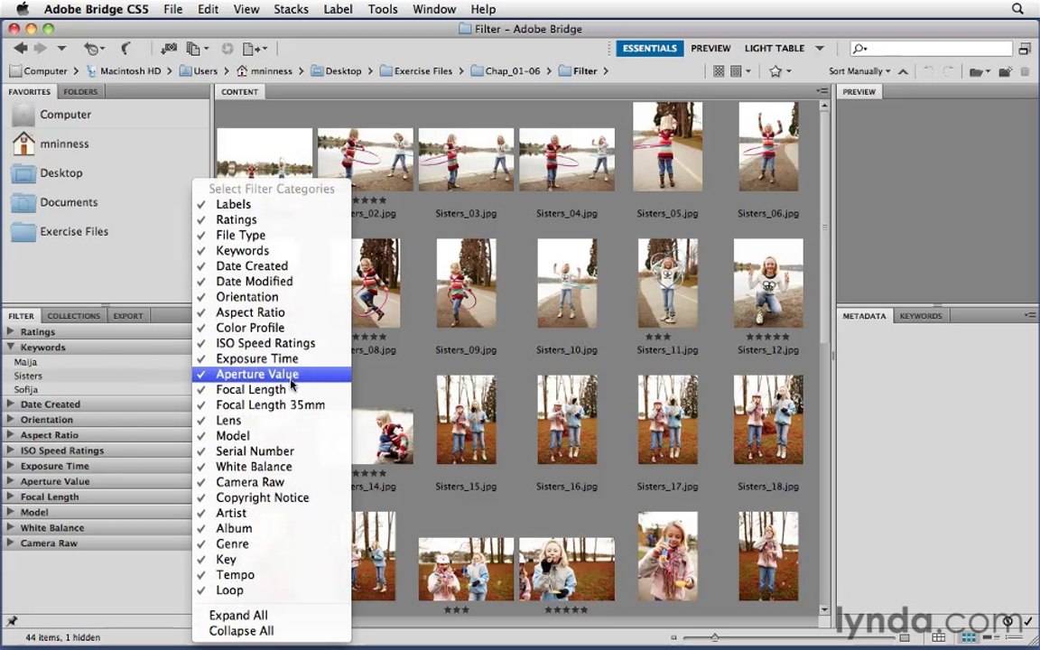1040x650 pixels.
Task: Open the workspace switcher dropdown arrow
Action: (820, 49)
